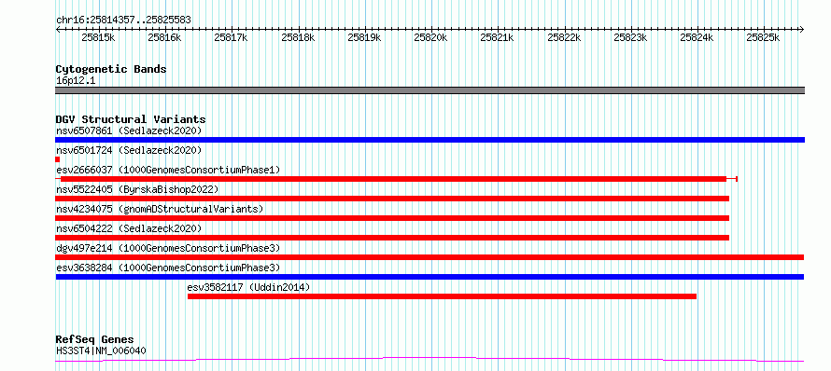Open variant nsv6504222 (Sedlazeck2020) label
This screenshot has height=371, width=831.
129,228
